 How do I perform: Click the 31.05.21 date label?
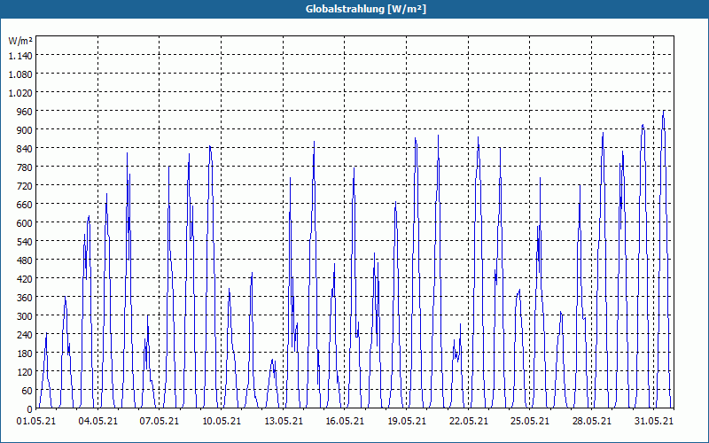point(653,421)
